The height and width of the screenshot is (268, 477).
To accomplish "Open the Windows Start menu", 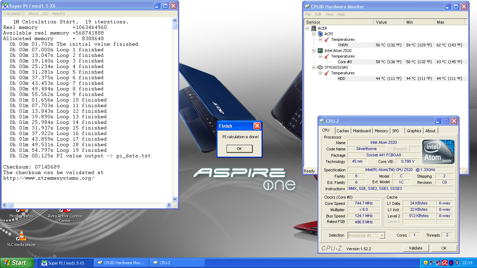I will [17, 263].
